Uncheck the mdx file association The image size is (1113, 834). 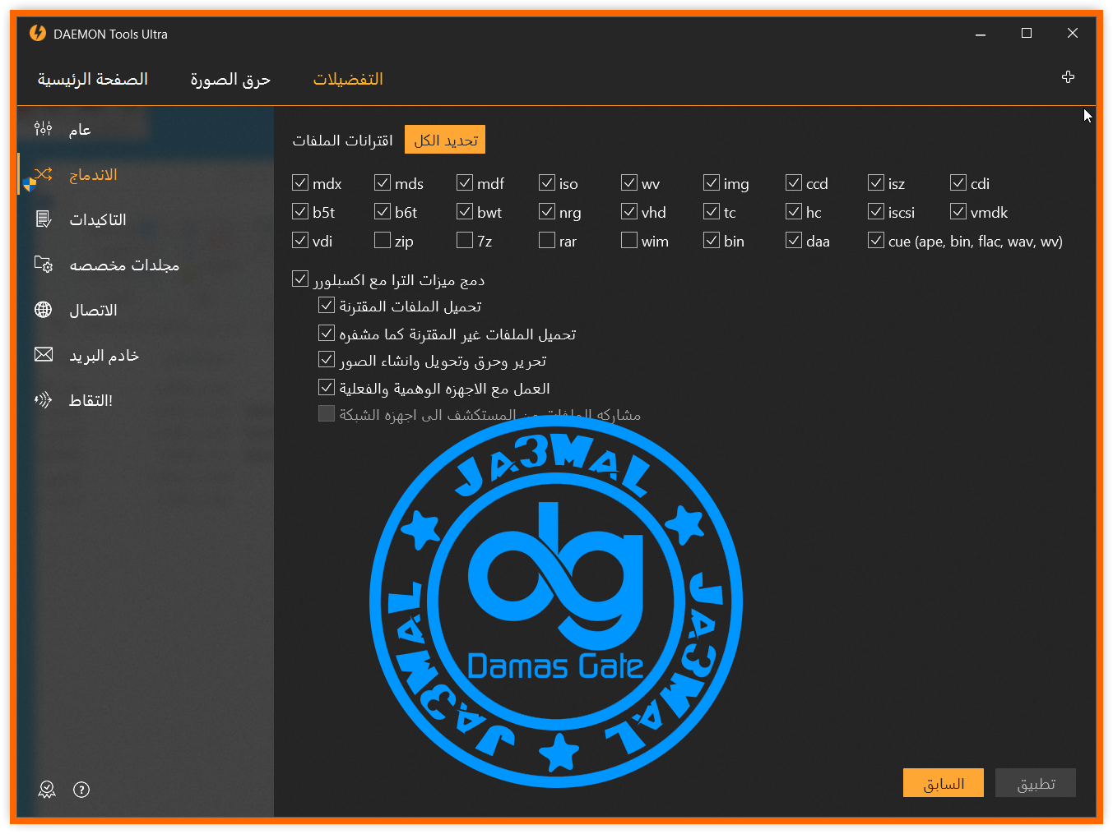coord(300,182)
